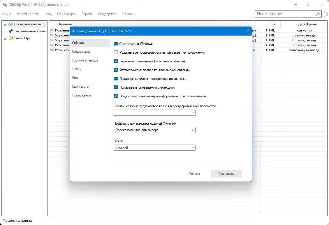This screenshot has width=329, height=225.
Task: Open the Параметры menu
Action: (x=66, y=14)
